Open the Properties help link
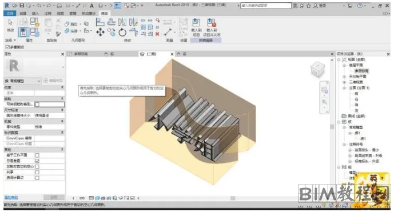The image size is (394, 212). (x=11, y=198)
